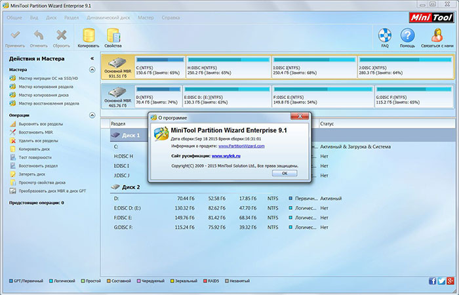This screenshot has width=459, height=295.
Task: Select the 931.51 Гб disk icon in map
Action: pos(118,68)
